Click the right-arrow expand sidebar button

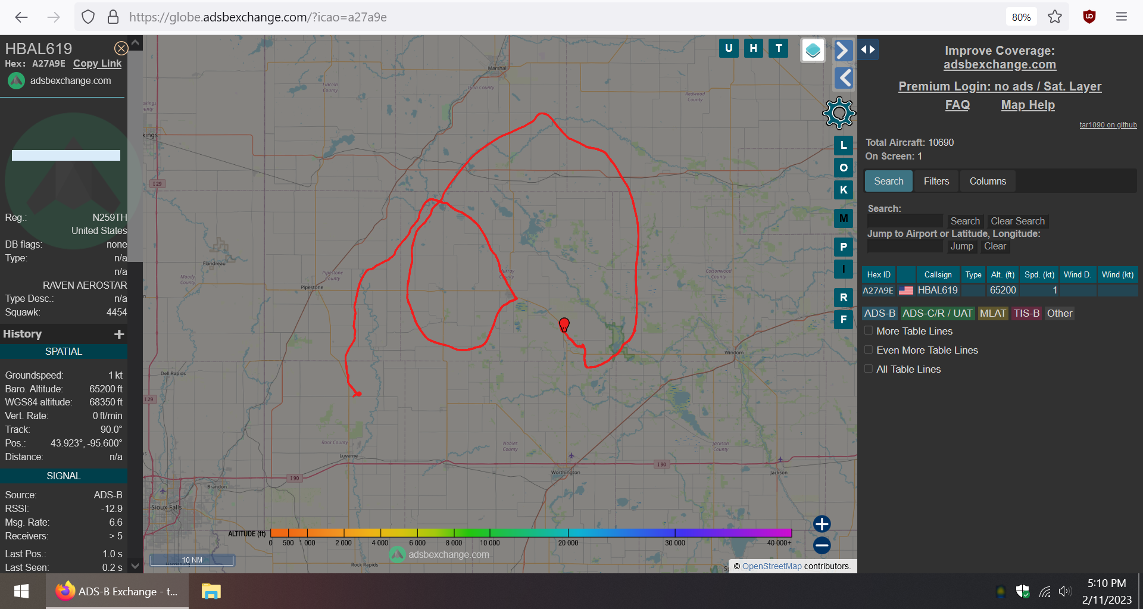click(843, 51)
